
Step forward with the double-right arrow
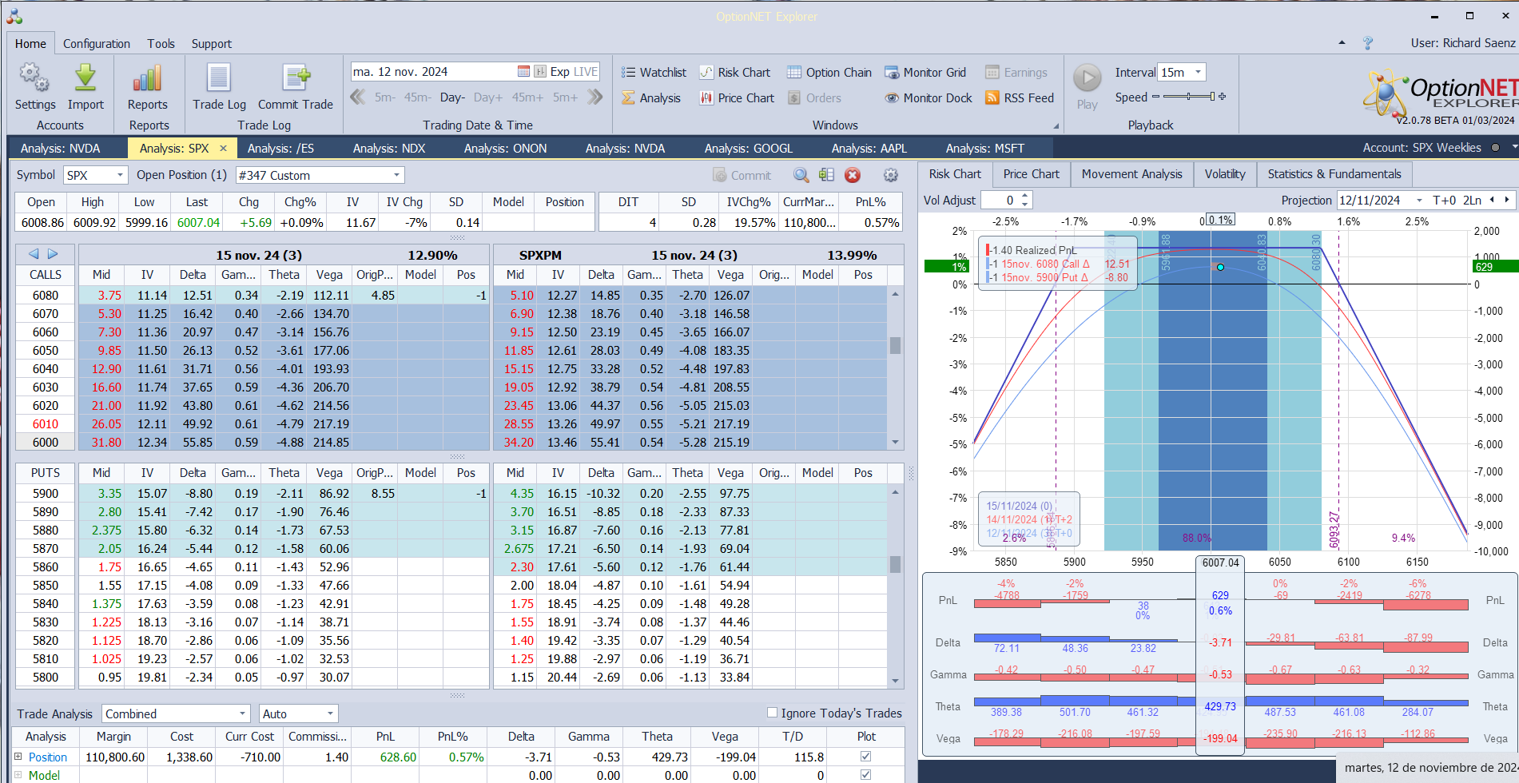click(x=594, y=97)
